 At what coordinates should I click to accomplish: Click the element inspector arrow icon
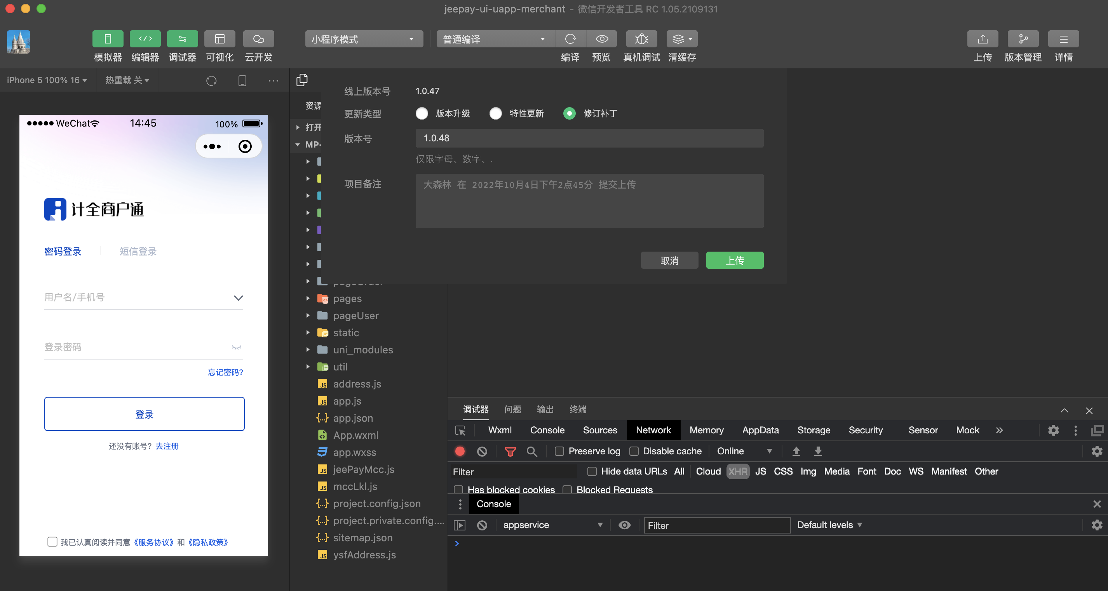(x=460, y=430)
